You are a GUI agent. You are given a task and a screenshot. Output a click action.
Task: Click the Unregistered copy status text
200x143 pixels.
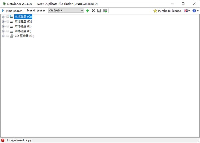tap(18, 140)
